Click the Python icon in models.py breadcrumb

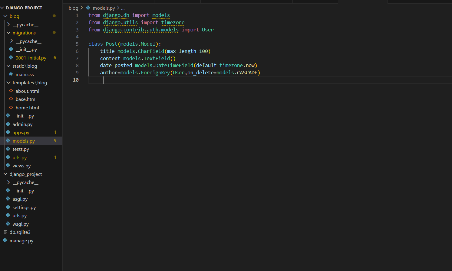[x=88, y=8]
